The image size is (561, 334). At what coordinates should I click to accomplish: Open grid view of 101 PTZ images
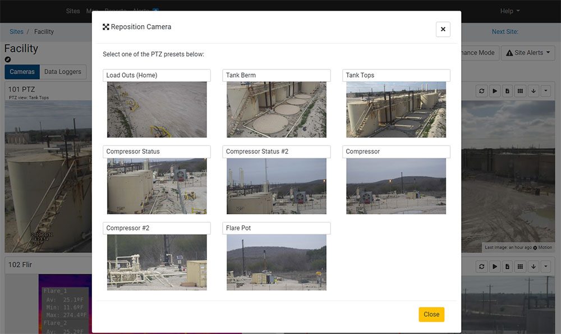tap(520, 91)
